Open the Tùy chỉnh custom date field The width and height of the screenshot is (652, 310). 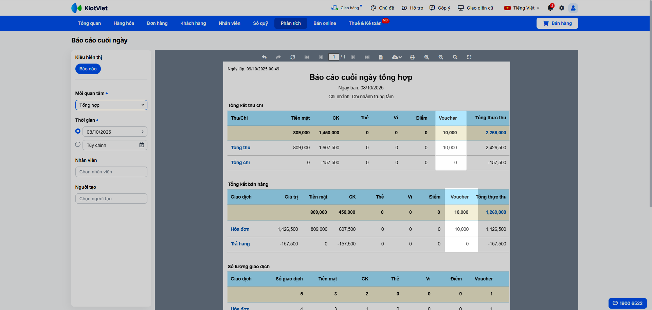tap(115, 145)
